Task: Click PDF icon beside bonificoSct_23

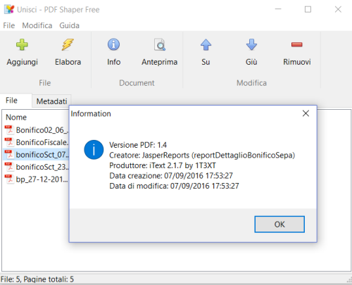Action: click(x=9, y=167)
